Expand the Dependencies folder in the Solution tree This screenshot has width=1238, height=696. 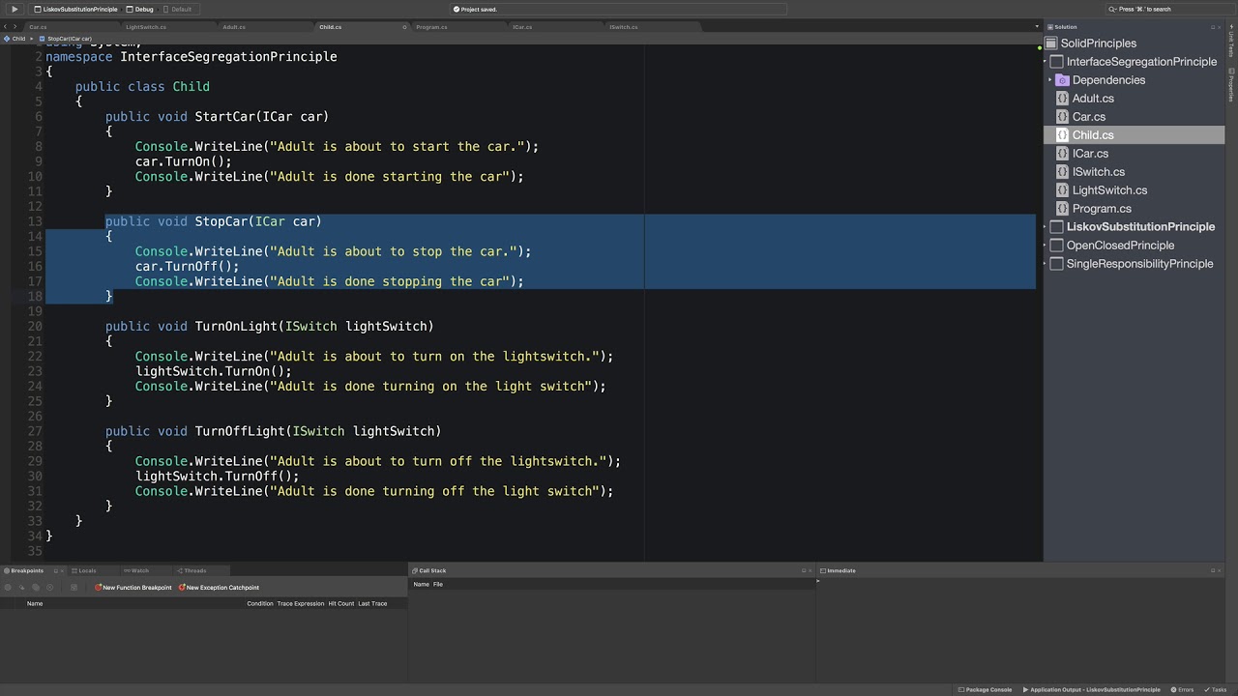click(x=1050, y=80)
